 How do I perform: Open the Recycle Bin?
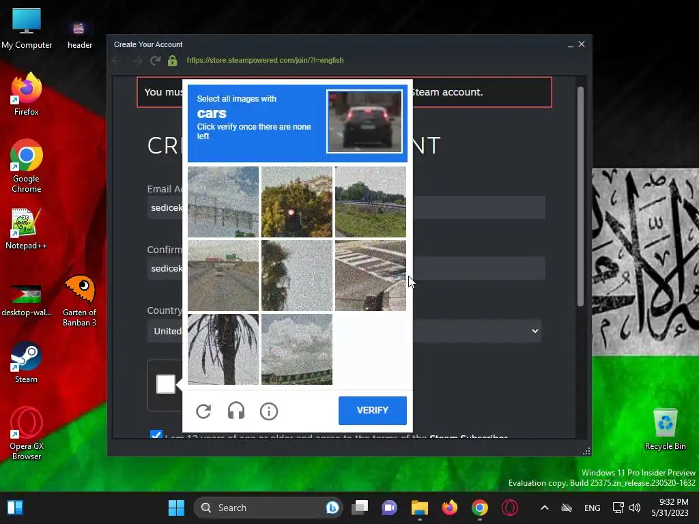pyautogui.click(x=665, y=429)
